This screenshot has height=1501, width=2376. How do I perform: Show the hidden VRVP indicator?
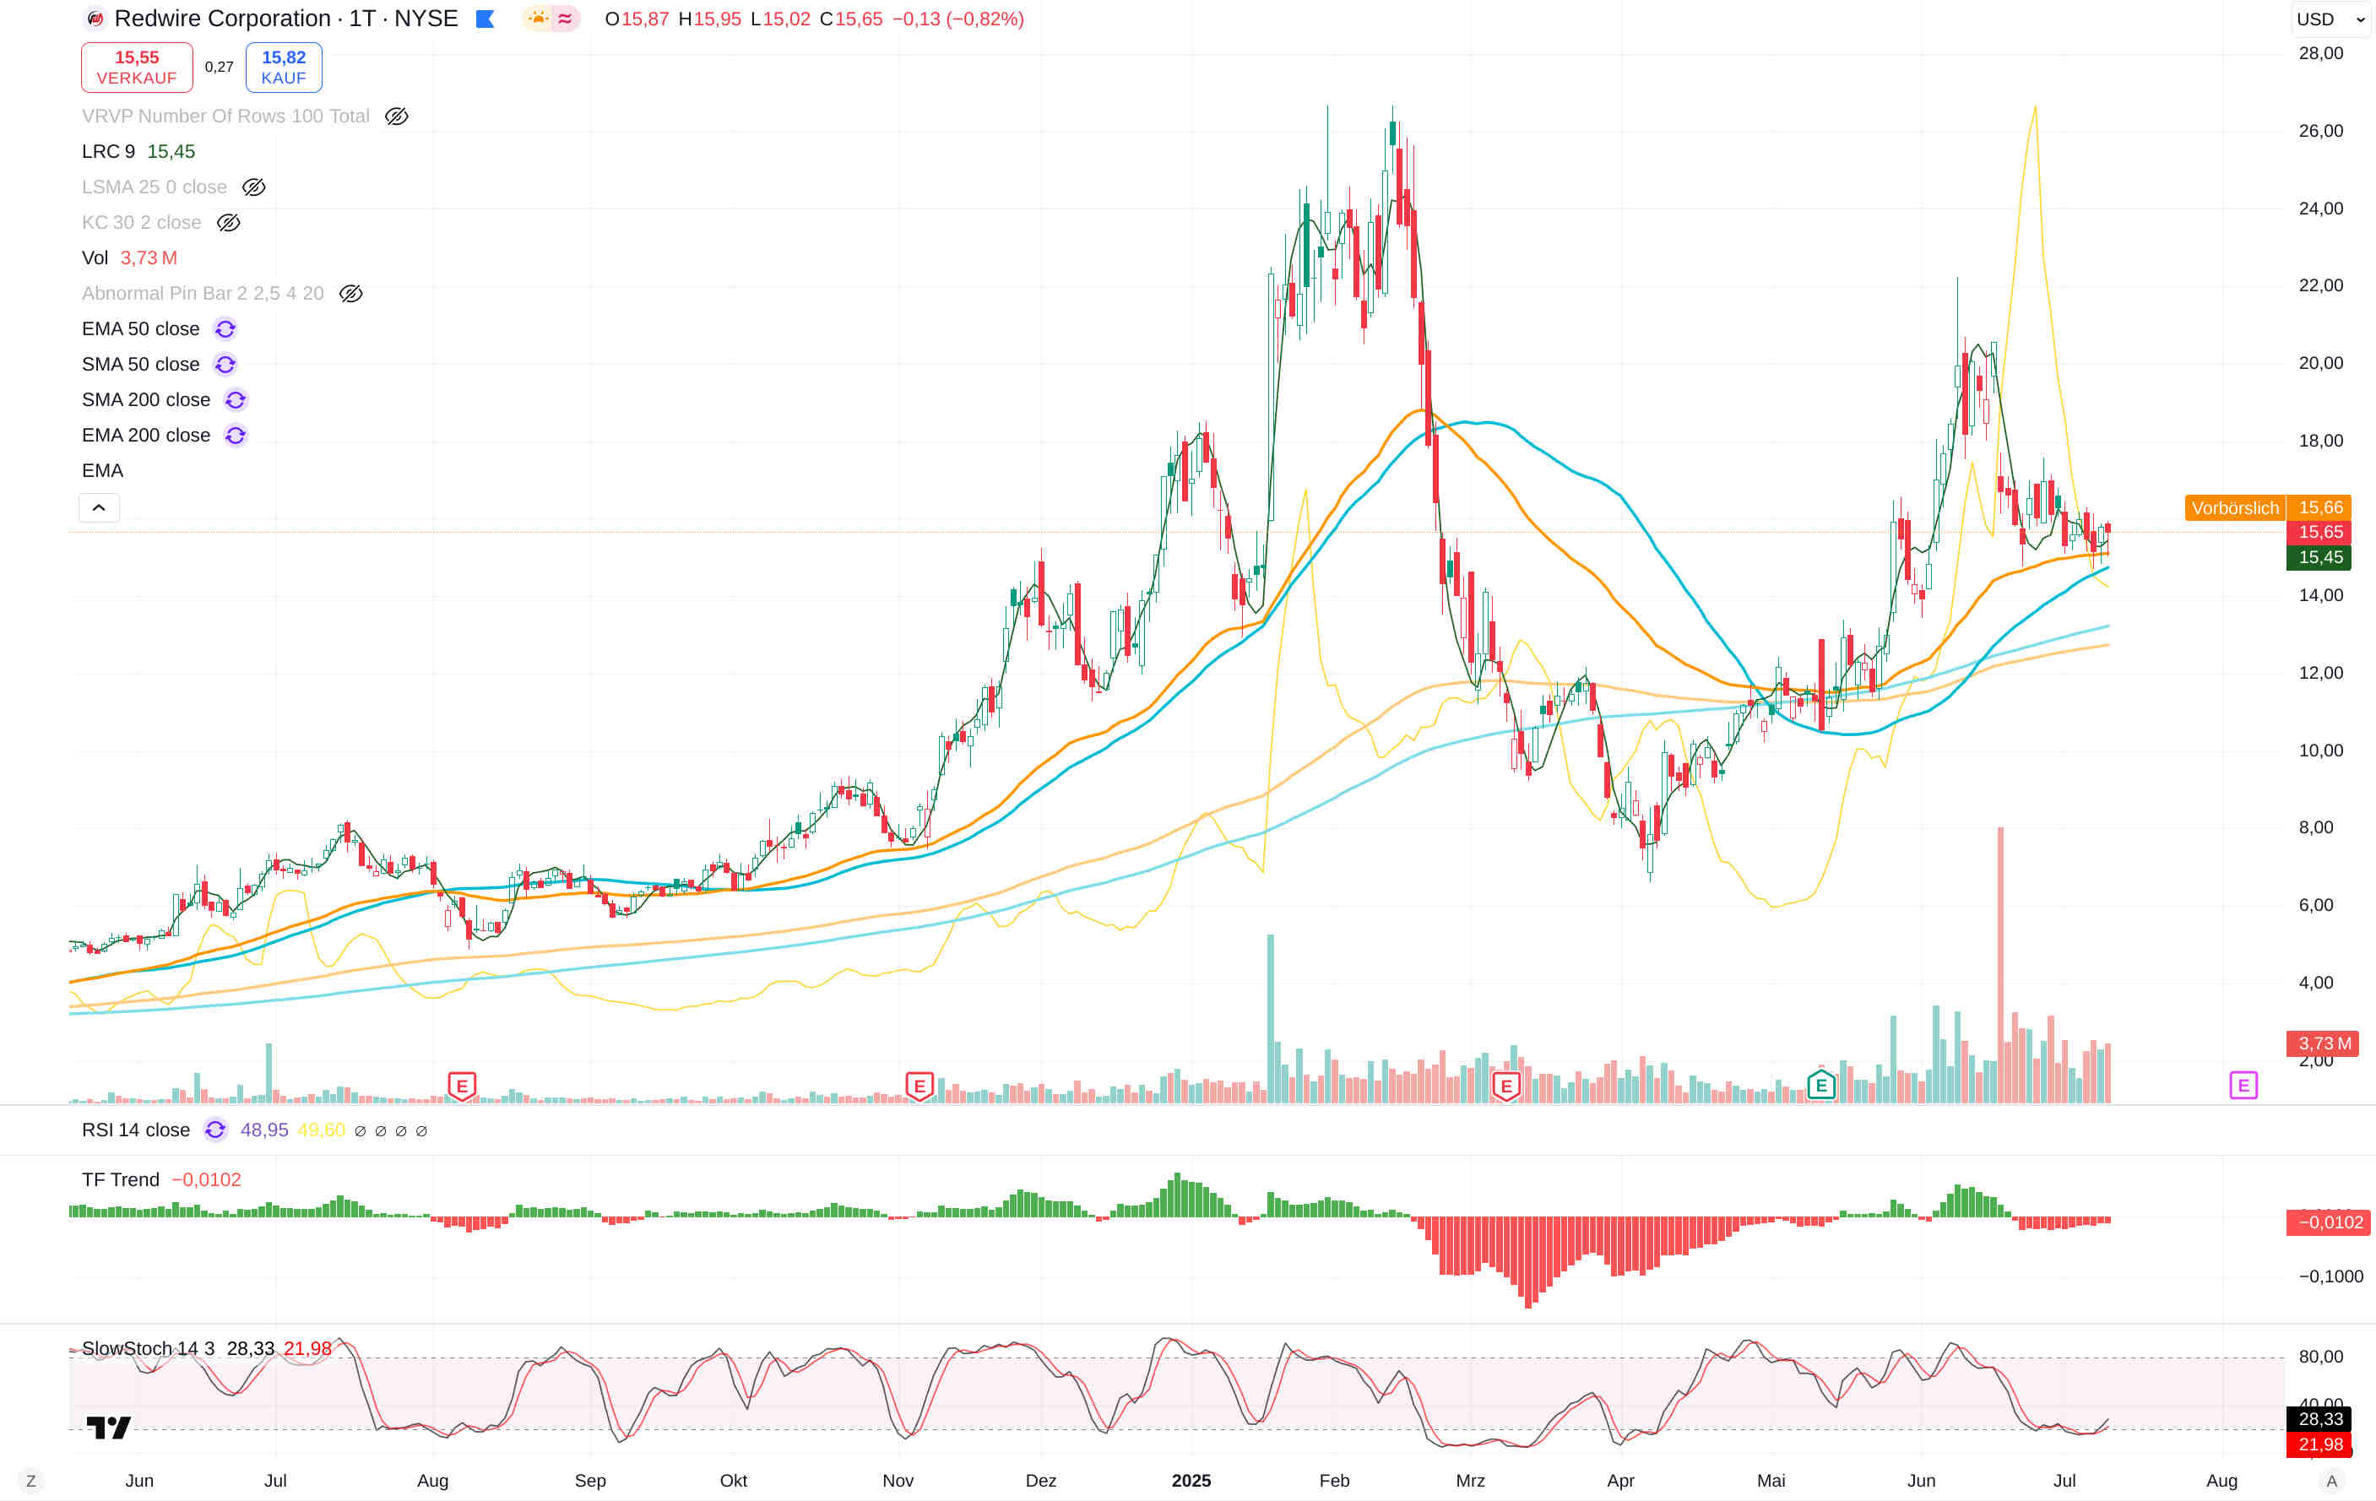pyautogui.click(x=396, y=117)
